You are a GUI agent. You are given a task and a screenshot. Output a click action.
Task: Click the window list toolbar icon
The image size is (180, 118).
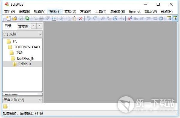pyautogui.click(x=169, y=18)
